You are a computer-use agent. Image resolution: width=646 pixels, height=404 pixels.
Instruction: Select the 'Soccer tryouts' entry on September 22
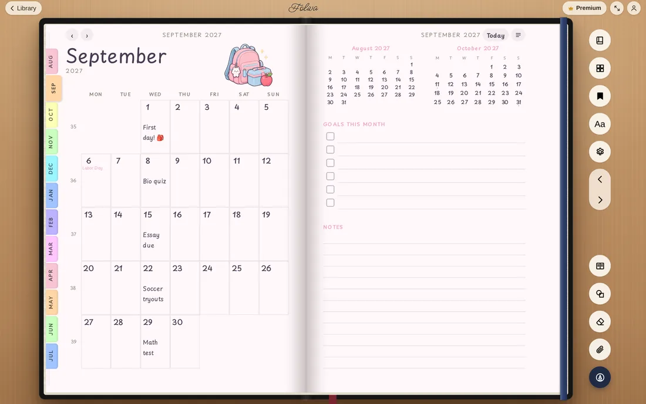[x=153, y=294]
